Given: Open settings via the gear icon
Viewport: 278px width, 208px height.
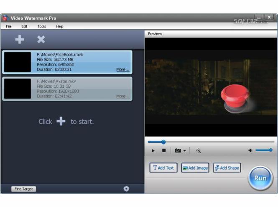Looking at the screenshot, I should point(126,189).
